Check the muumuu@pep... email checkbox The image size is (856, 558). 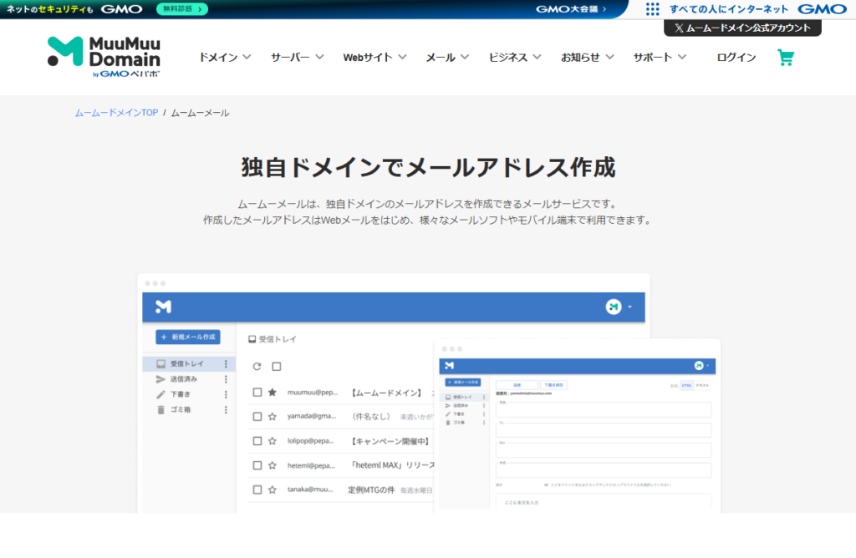(257, 392)
